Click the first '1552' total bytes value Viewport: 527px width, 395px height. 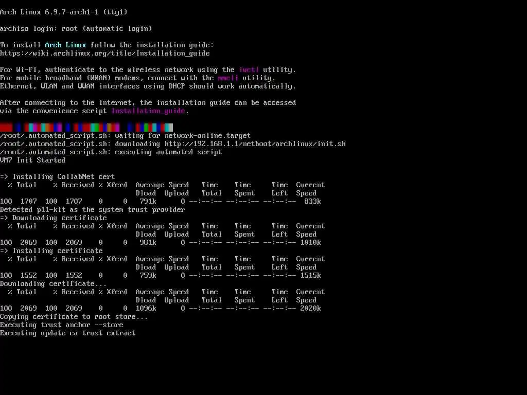point(29,276)
